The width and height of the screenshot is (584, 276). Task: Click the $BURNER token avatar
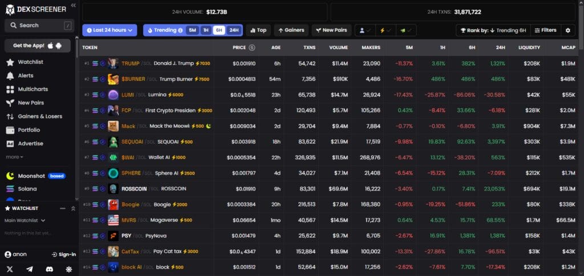[x=113, y=79]
